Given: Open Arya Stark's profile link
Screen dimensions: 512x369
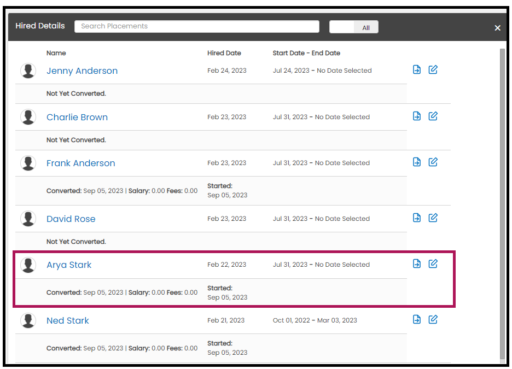Looking at the screenshot, I should (69, 265).
